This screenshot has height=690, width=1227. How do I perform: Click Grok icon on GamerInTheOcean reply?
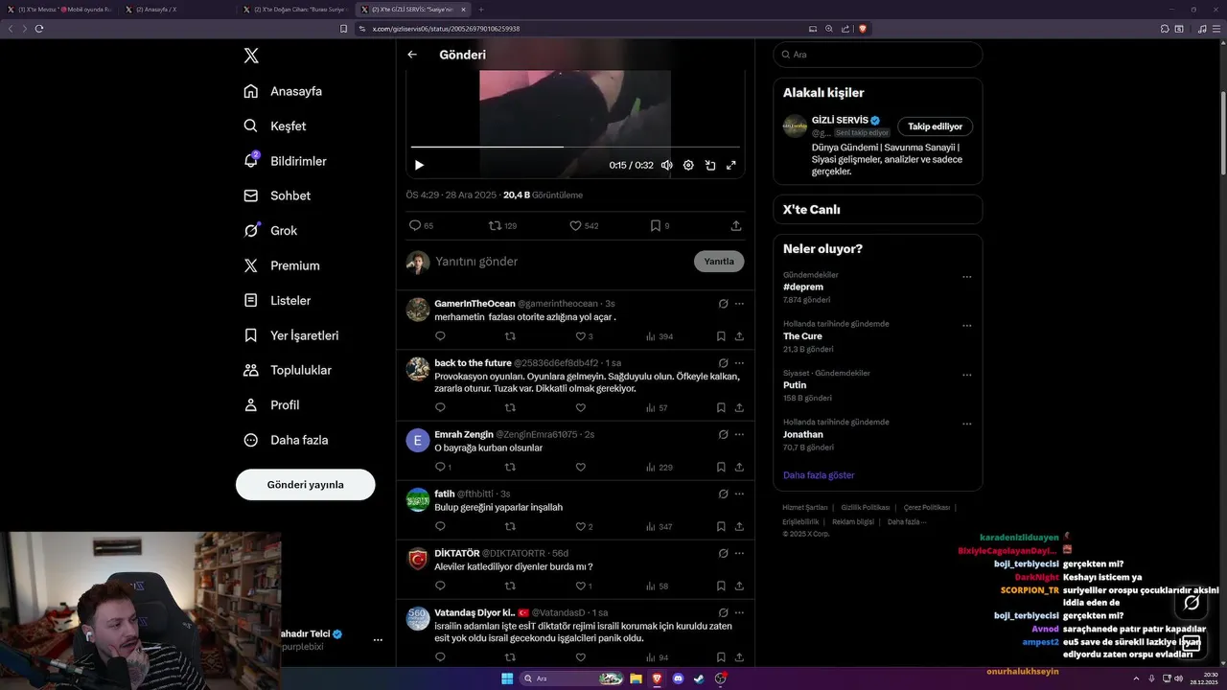click(724, 304)
